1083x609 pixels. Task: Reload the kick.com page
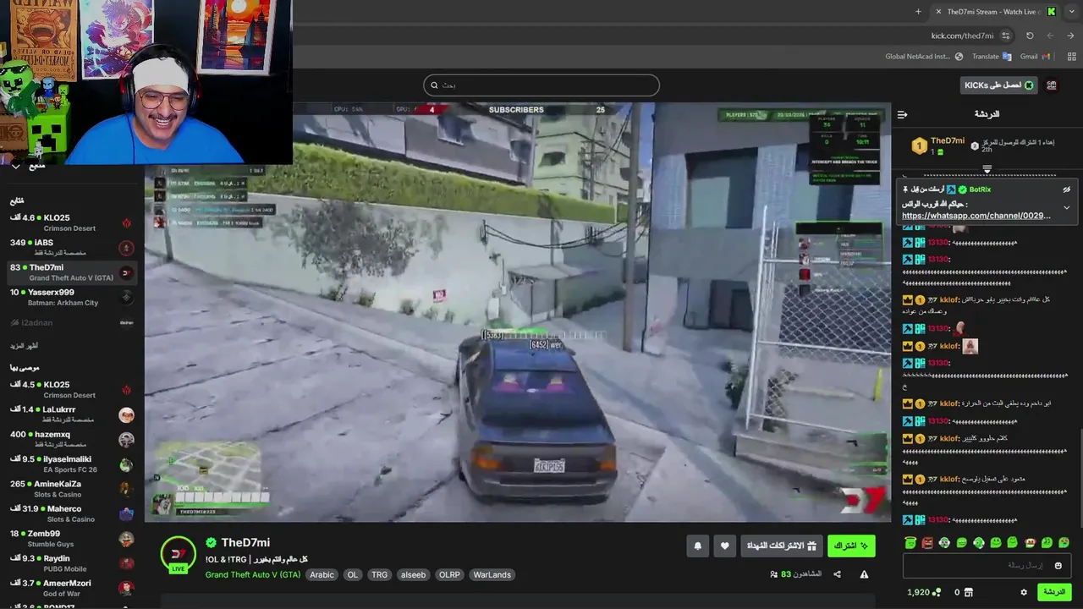click(1030, 36)
